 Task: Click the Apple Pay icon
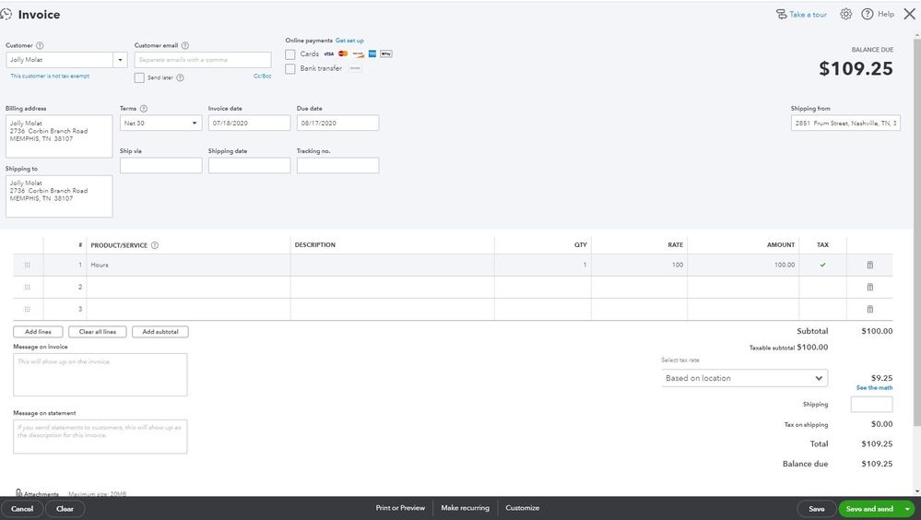pos(386,53)
